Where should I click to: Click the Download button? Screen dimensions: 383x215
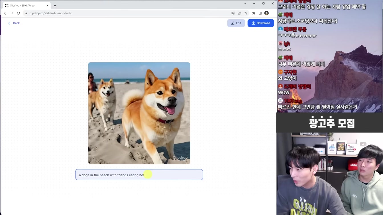tap(261, 23)
